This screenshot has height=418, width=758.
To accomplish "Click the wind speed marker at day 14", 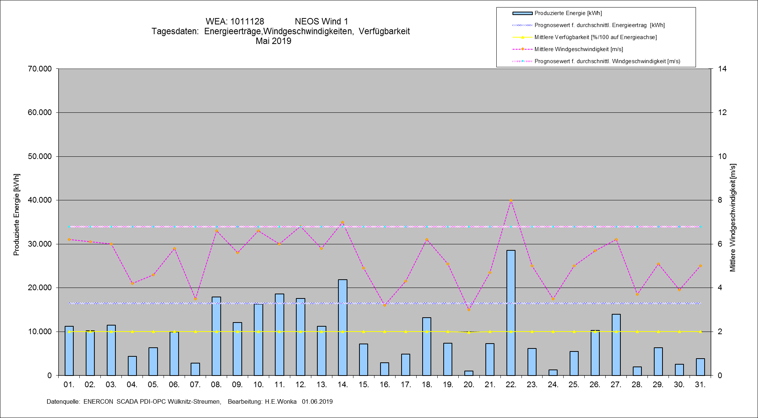I will click(x=343, y=223).
